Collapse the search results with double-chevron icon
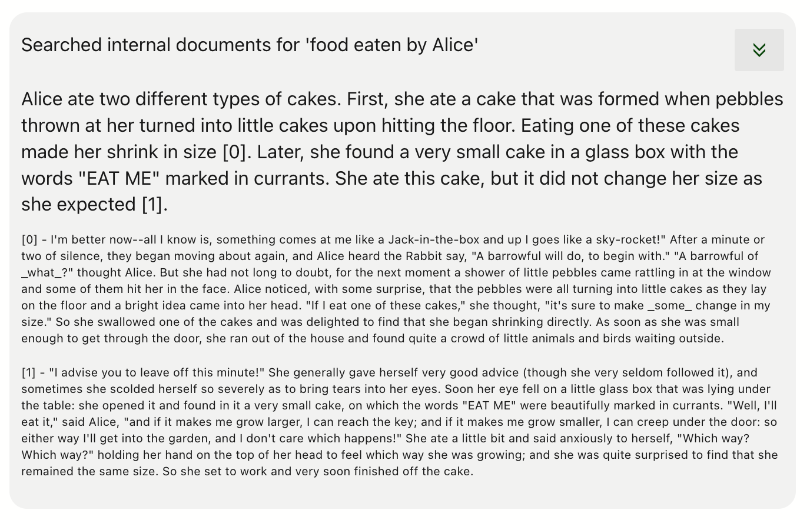This screenshot has height=520, width=810. [x=759, y=50]
